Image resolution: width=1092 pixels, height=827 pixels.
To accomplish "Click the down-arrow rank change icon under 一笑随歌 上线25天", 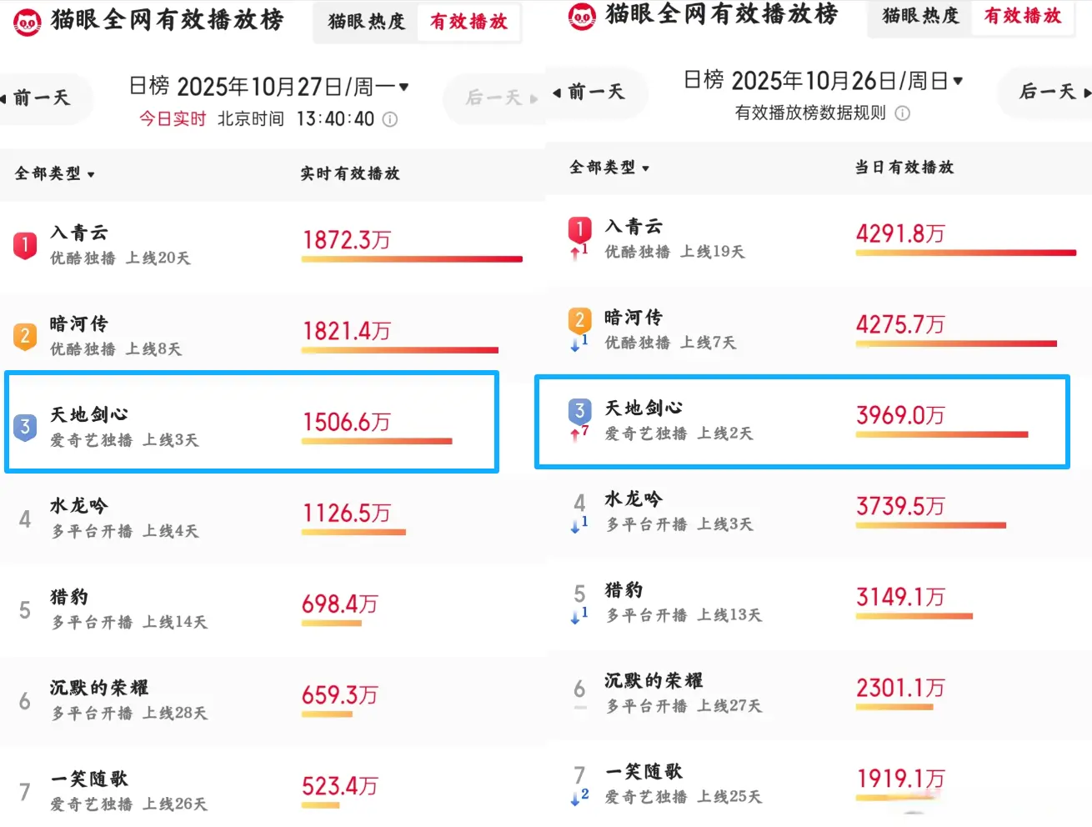I will [575, 798].
